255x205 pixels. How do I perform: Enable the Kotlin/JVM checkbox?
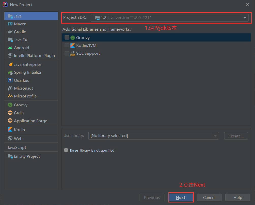[67, 45]
